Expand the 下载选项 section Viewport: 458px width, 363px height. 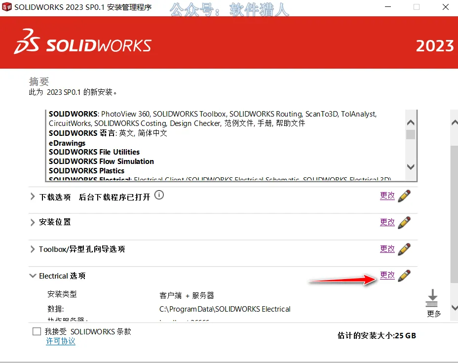(32, 197)
